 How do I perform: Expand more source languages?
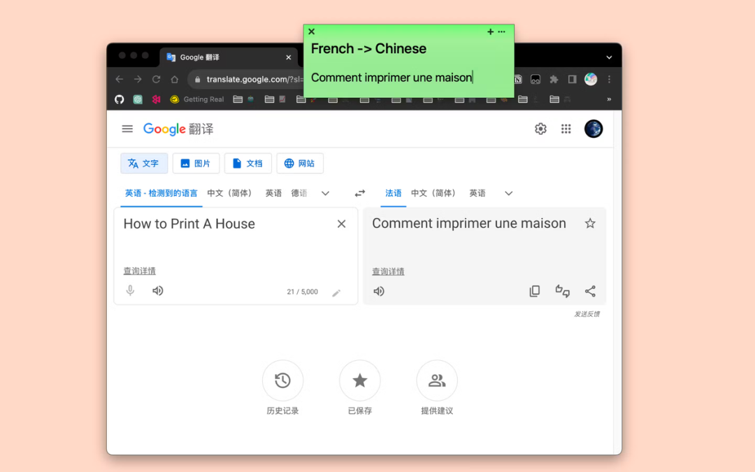(326, 193)
